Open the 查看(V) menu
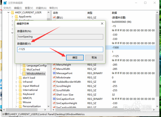Viewport: 161px width, 117px height. point(29,8)
